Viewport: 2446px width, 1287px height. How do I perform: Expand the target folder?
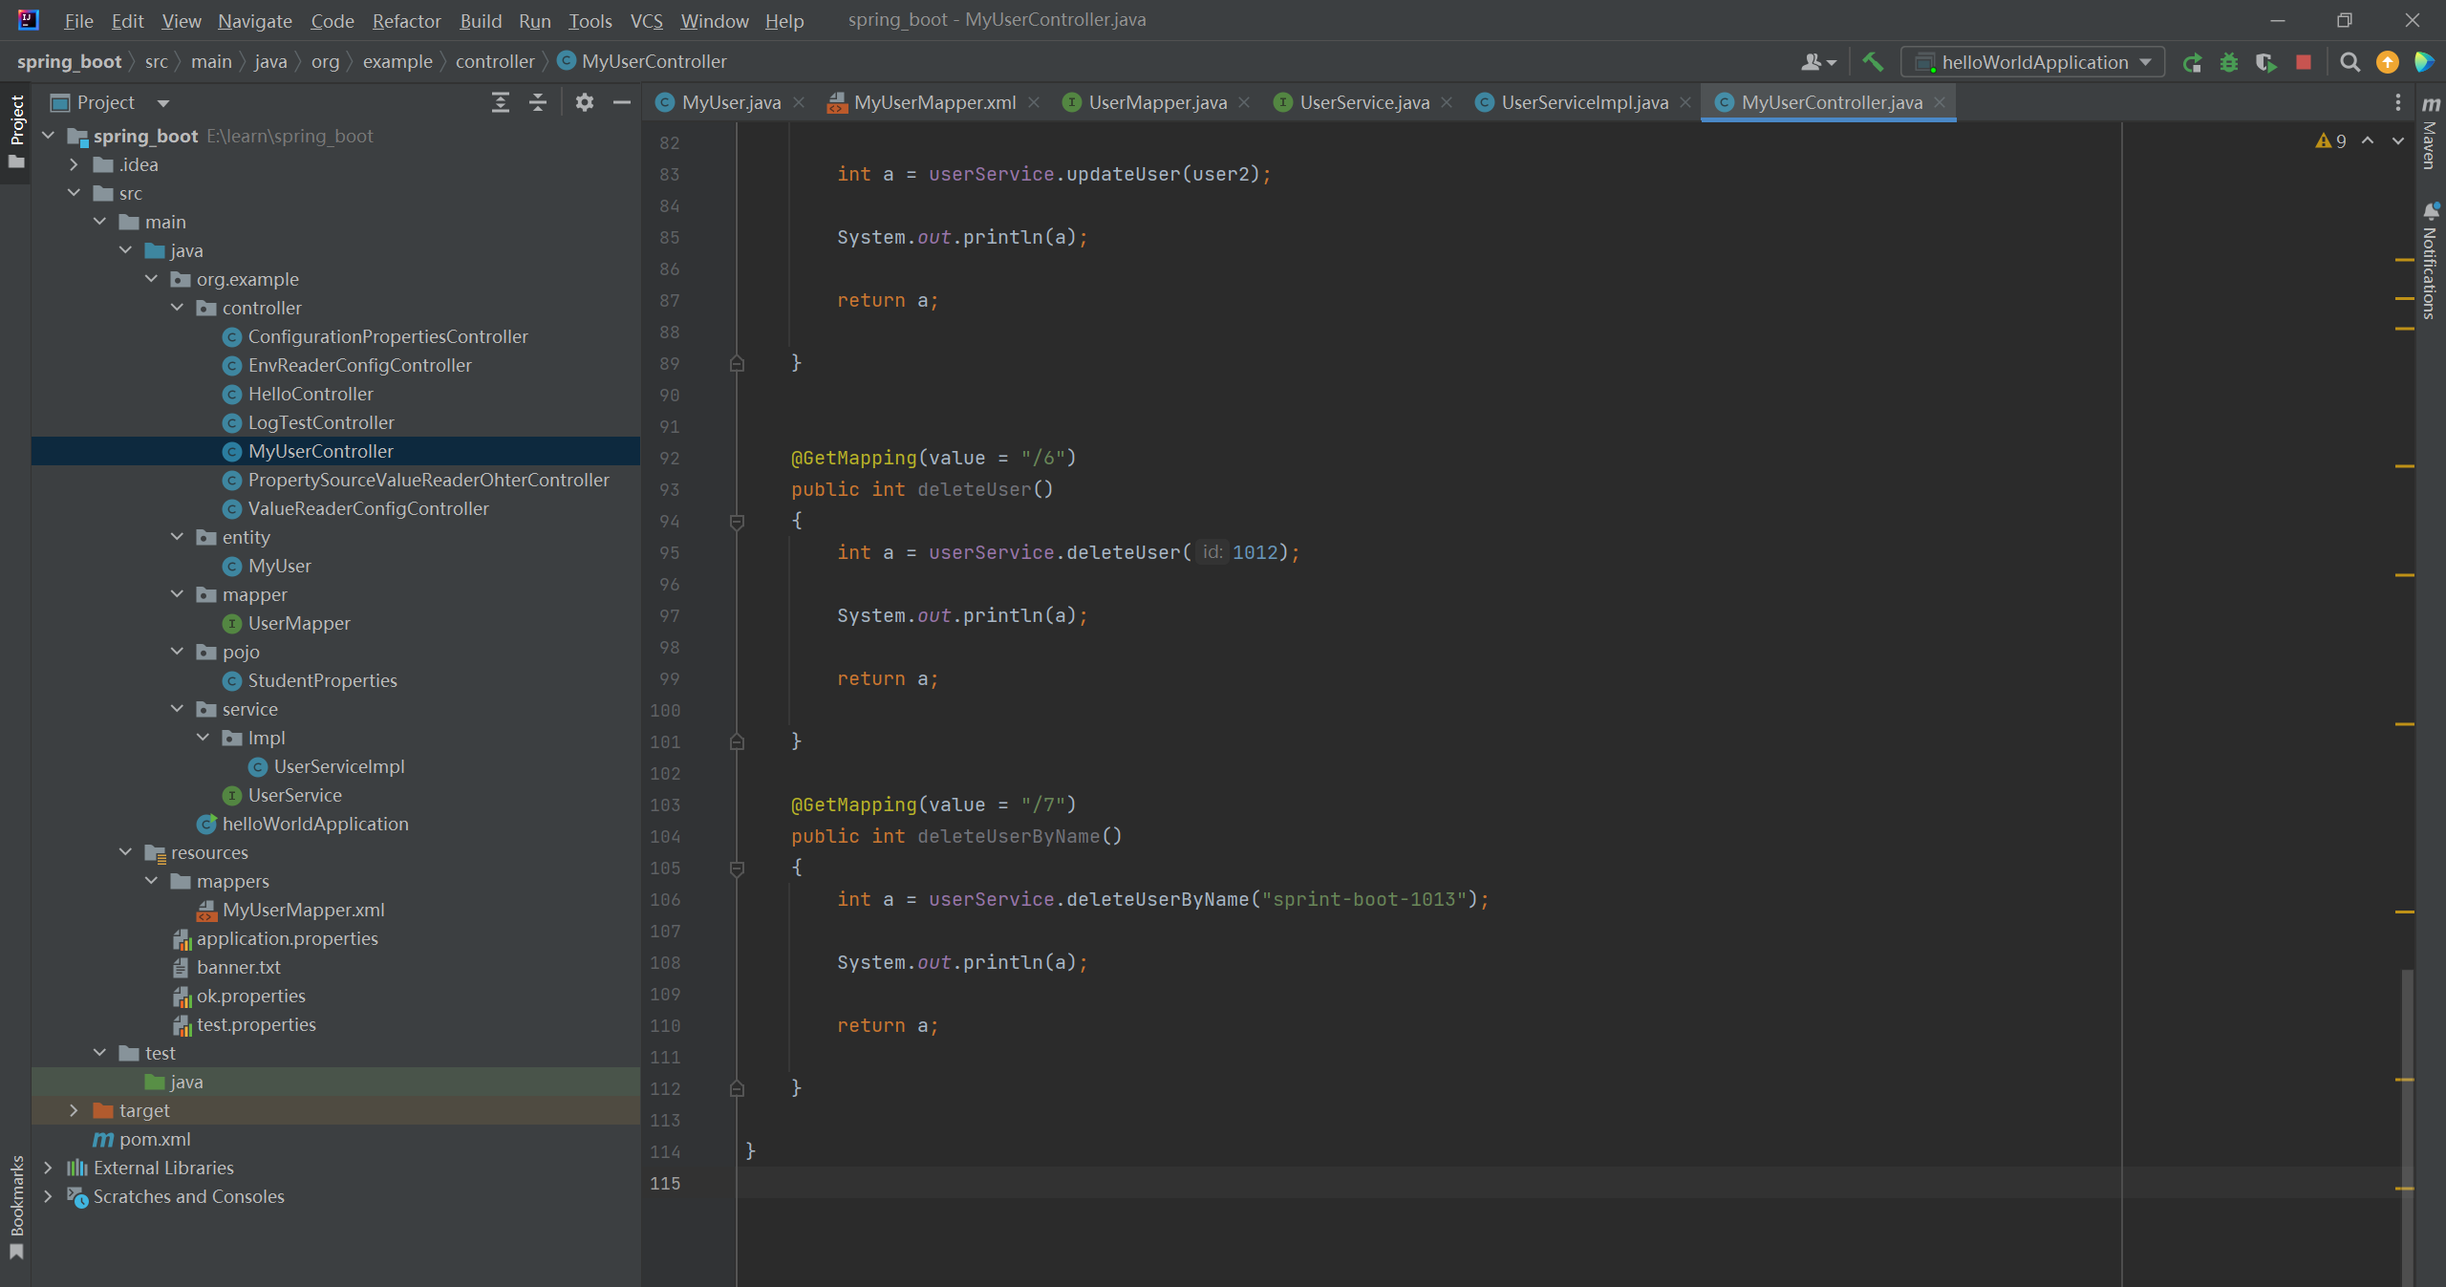point(74,1110)
